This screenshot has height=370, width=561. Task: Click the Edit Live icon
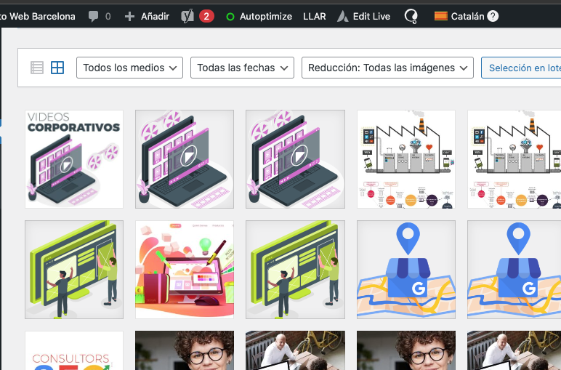[343, 16]
